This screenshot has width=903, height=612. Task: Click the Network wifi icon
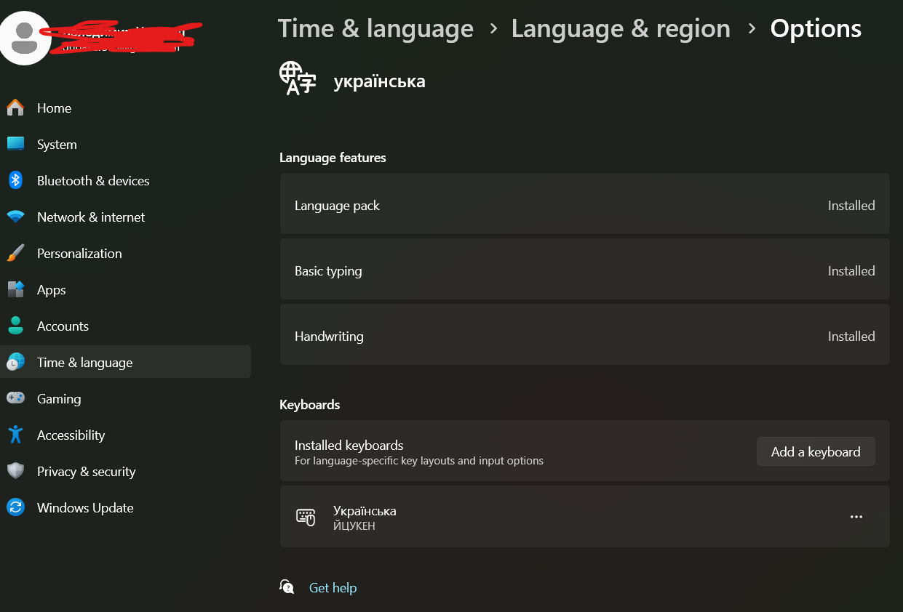pos(15,217)
